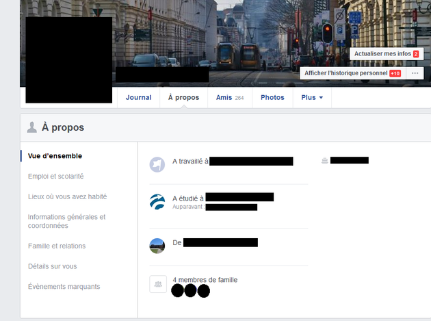Open Famille et relations section
This screenshot has width=431, height=321.
[x=57, y=246]
